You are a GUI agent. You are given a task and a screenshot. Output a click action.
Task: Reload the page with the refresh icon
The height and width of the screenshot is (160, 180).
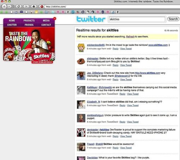(18, 6)
